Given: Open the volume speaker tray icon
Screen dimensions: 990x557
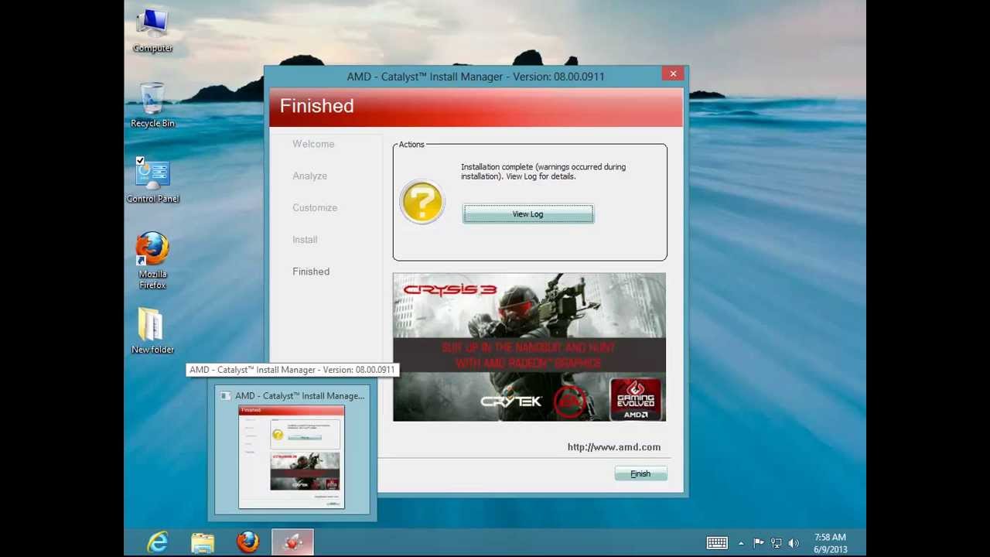Looking at the screenshot, I should pos(794,543).
